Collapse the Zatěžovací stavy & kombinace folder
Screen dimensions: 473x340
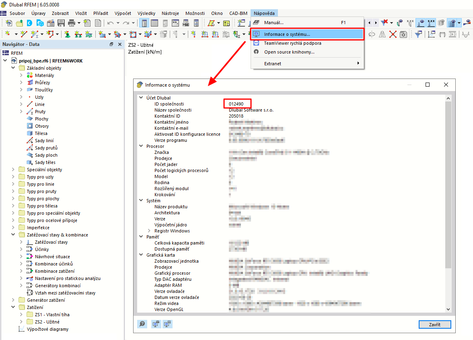click(x=13, y=234)
